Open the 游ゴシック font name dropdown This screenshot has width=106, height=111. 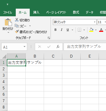tap(95, 22)
